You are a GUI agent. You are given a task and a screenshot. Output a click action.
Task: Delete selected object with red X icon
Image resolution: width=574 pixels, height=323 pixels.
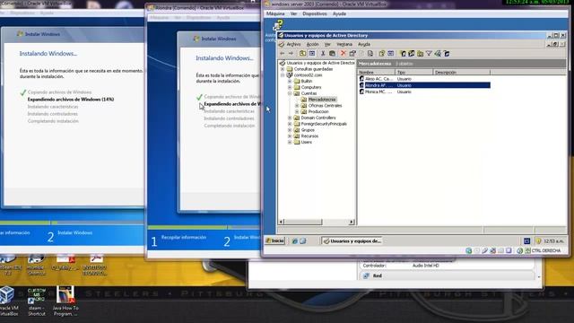pos(344,54)
